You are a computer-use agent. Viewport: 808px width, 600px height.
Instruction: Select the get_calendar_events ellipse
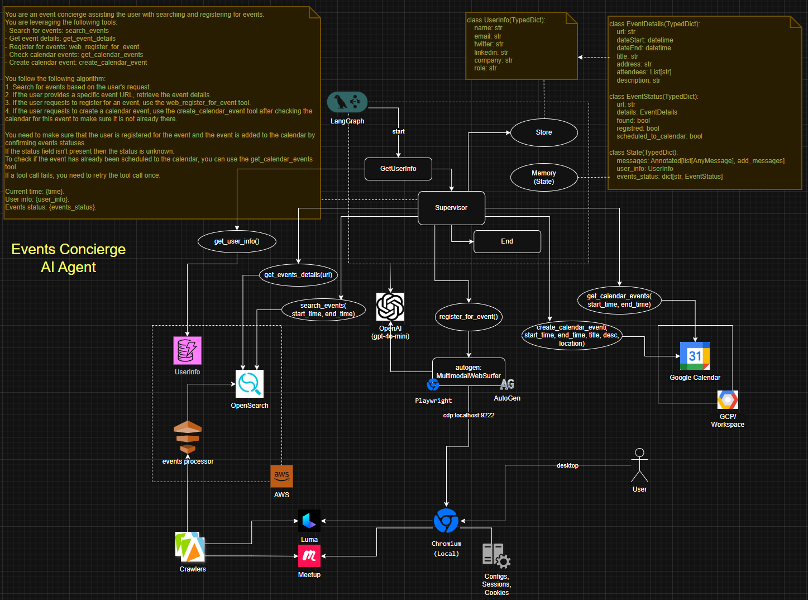coord(619,300)
